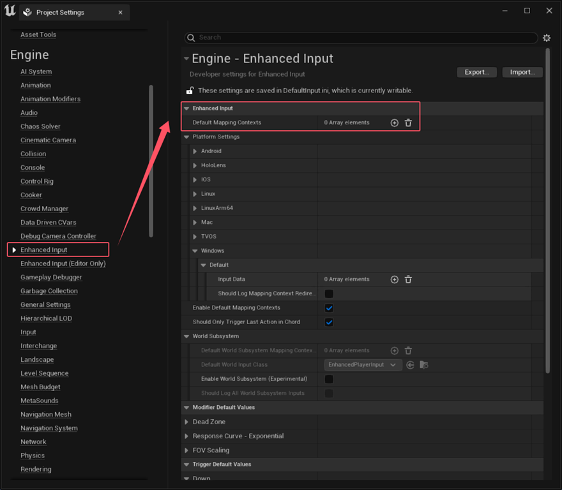Select the Project Settings tab title
The width and height of the screenshot is (562, 490).
pos(60,13)
